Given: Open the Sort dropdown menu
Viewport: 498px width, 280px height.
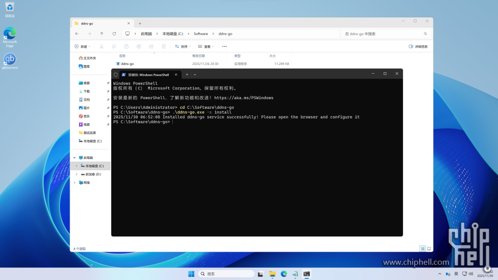Looking at the screenshot, I should pyautogui.click(x=182, y=46).
